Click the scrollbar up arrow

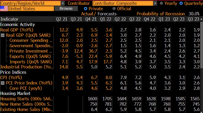201,19
